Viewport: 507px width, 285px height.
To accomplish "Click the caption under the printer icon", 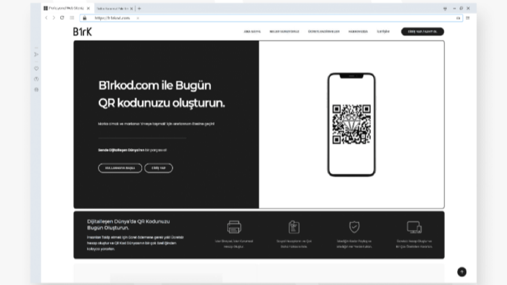I will point(234,244).
